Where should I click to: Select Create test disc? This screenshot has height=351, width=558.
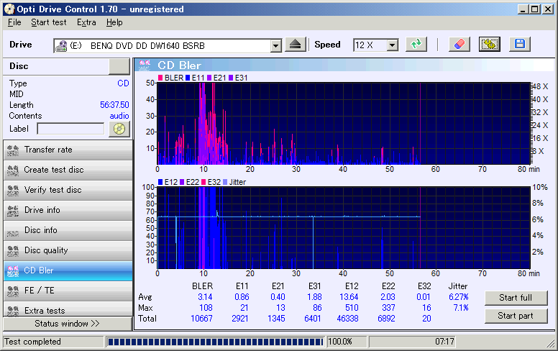point(66,170)
